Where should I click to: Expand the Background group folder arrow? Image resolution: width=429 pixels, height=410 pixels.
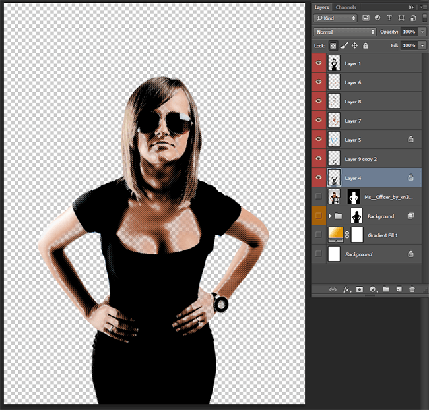click(329, 216)
